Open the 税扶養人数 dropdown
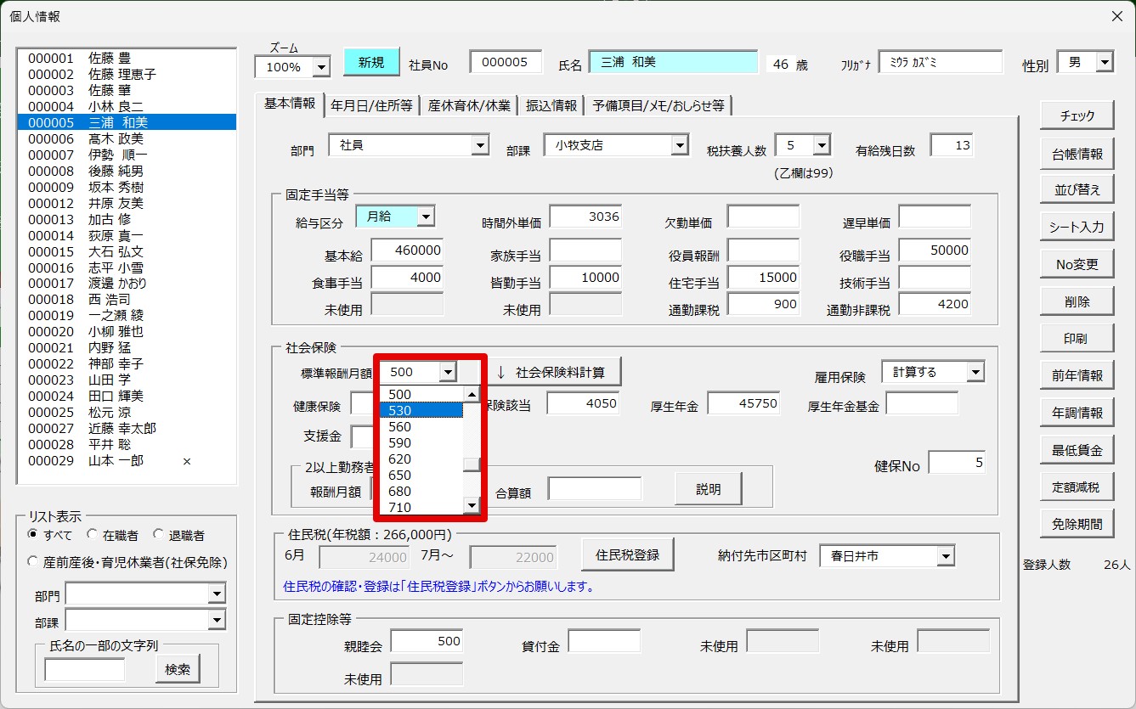This screenshot has width=1136, height=709. [821, 146]
